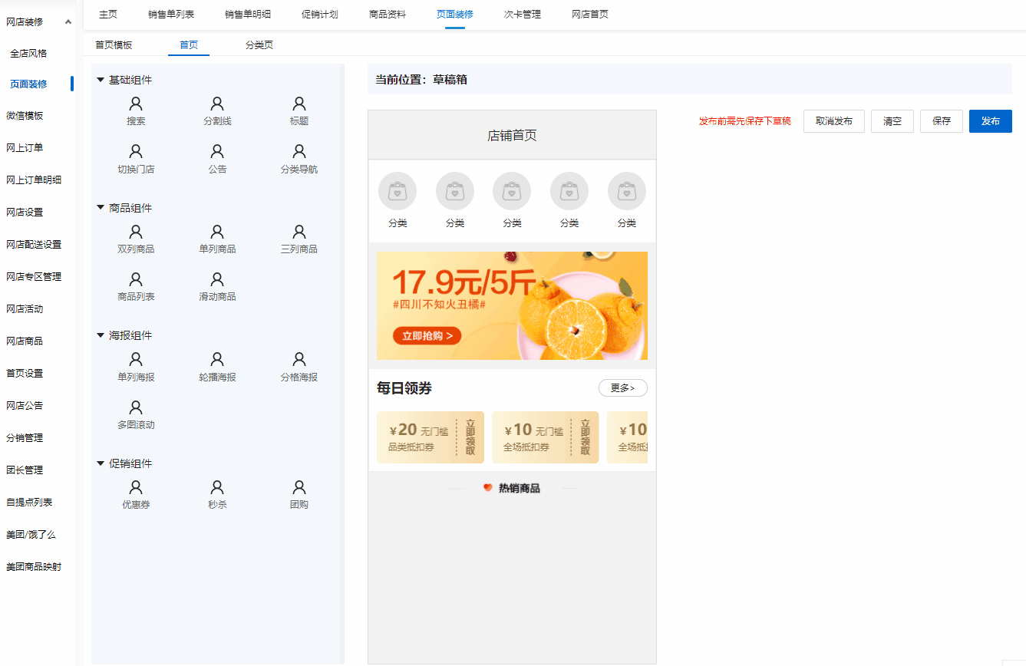Click the fifth 分类 bag icon in preview
Screen dimensions: 1026x666
pyautogui.click(x=627, y=191)
